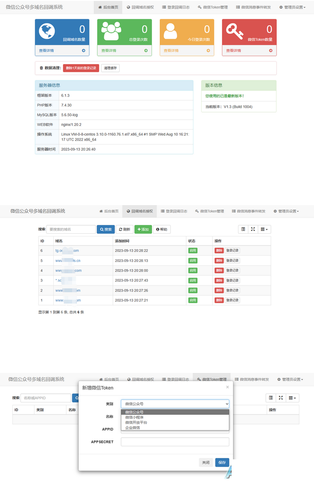Click the blue 保存 button in dialog
The width and height of the screenshot is (314, 498).
[x=222, y=463]
